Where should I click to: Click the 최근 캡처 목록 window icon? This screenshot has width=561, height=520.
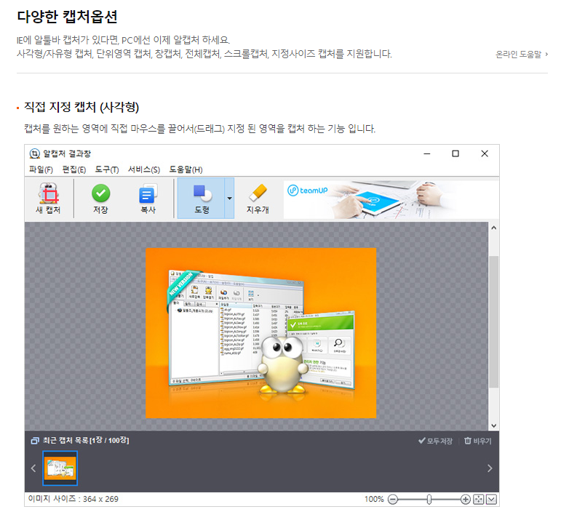[x=35, y=441]
